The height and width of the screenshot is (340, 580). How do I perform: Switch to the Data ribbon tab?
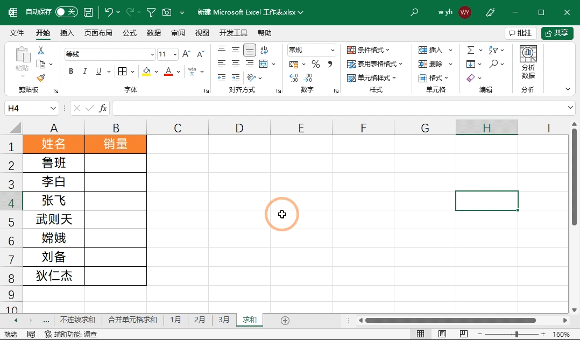[x=153, y=33]
